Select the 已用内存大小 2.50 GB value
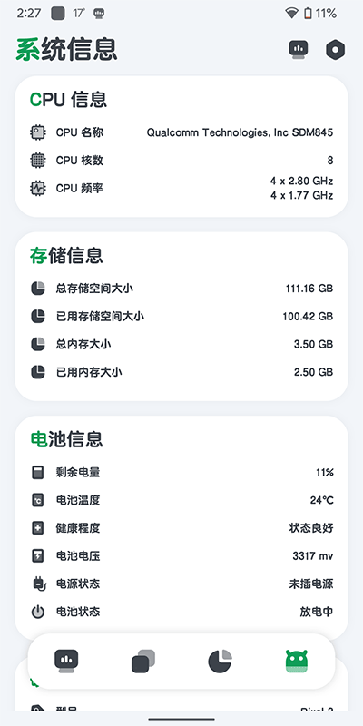This screenshot has height=726, width=363. [x=313, y=372]
